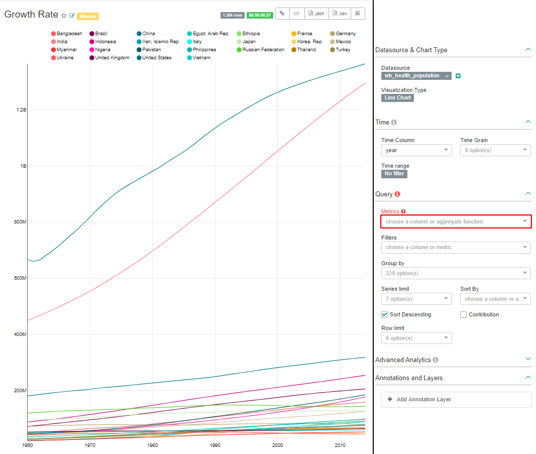Export chart data as .json
536x454 pixels.
click(x=316, y=14)
